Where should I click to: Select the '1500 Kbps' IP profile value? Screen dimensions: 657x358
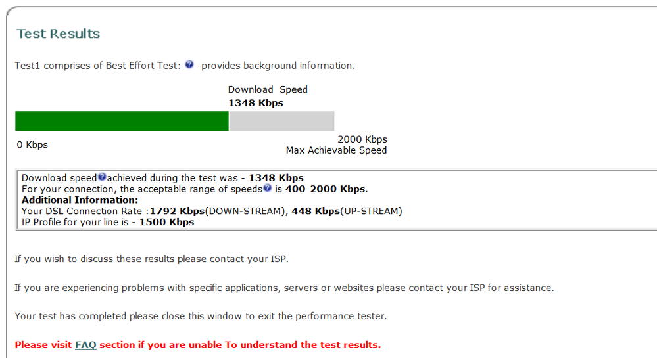tap(167, 222)
